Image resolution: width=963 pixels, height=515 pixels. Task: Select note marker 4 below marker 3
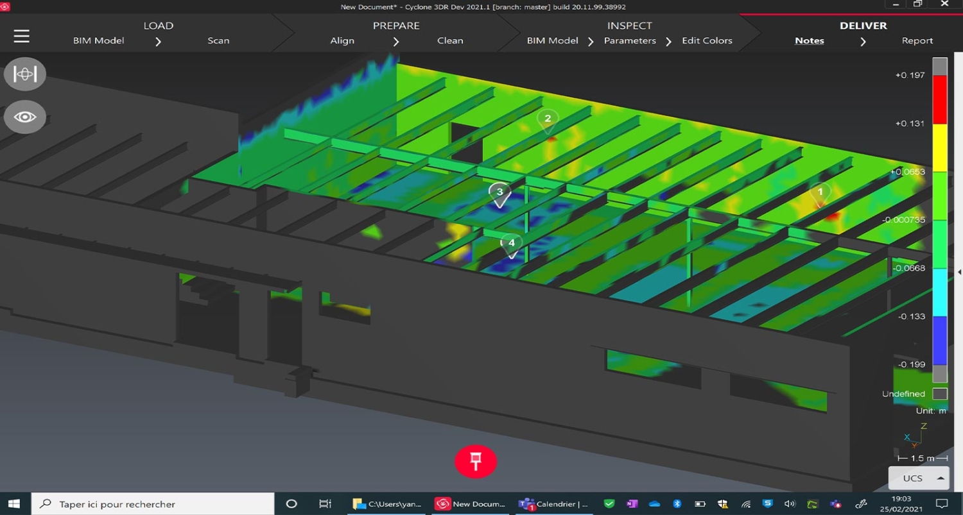point(511,244)
